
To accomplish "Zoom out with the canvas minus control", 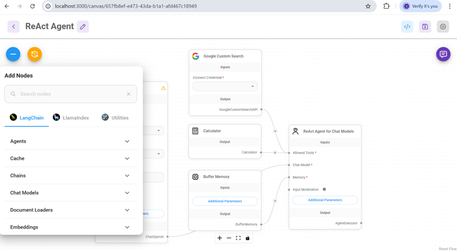I will pos(229,238).
